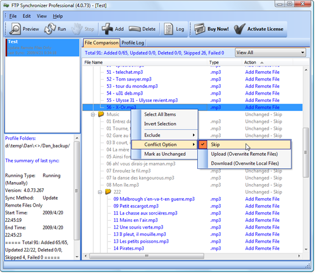Choose Upload (Overwrite Remote Files) option

pyautogui.click(x=244, y=154)
